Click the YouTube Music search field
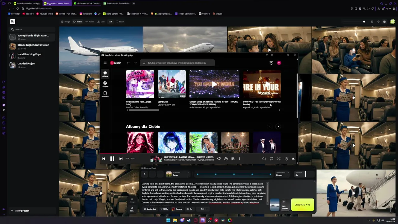Screen dimensions: 398x224 [177, 63]
